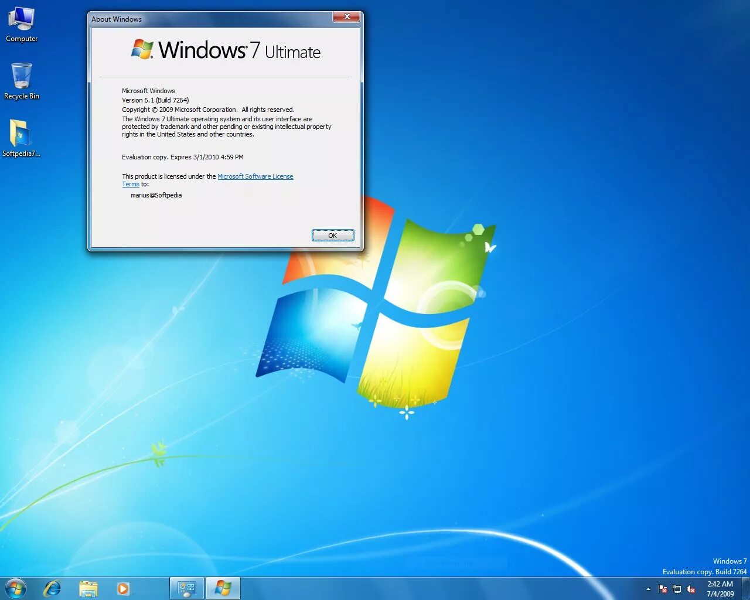Select the Softpedia7 folder on the desktop
This screenshot has width=750, height=600.
click(21, 138)
